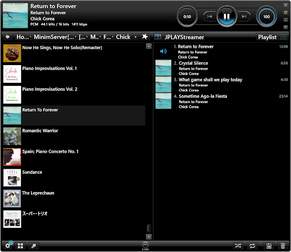Click Piano Improvisations Vol. 1 cover thumbnail
291x252 pixels.
pos(12,74)
